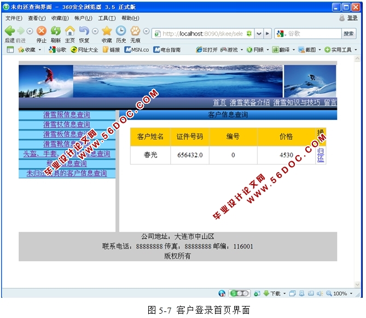The image size is (366, 318).
Task: Go to Home page icon
Action: [x=70, y=31]
